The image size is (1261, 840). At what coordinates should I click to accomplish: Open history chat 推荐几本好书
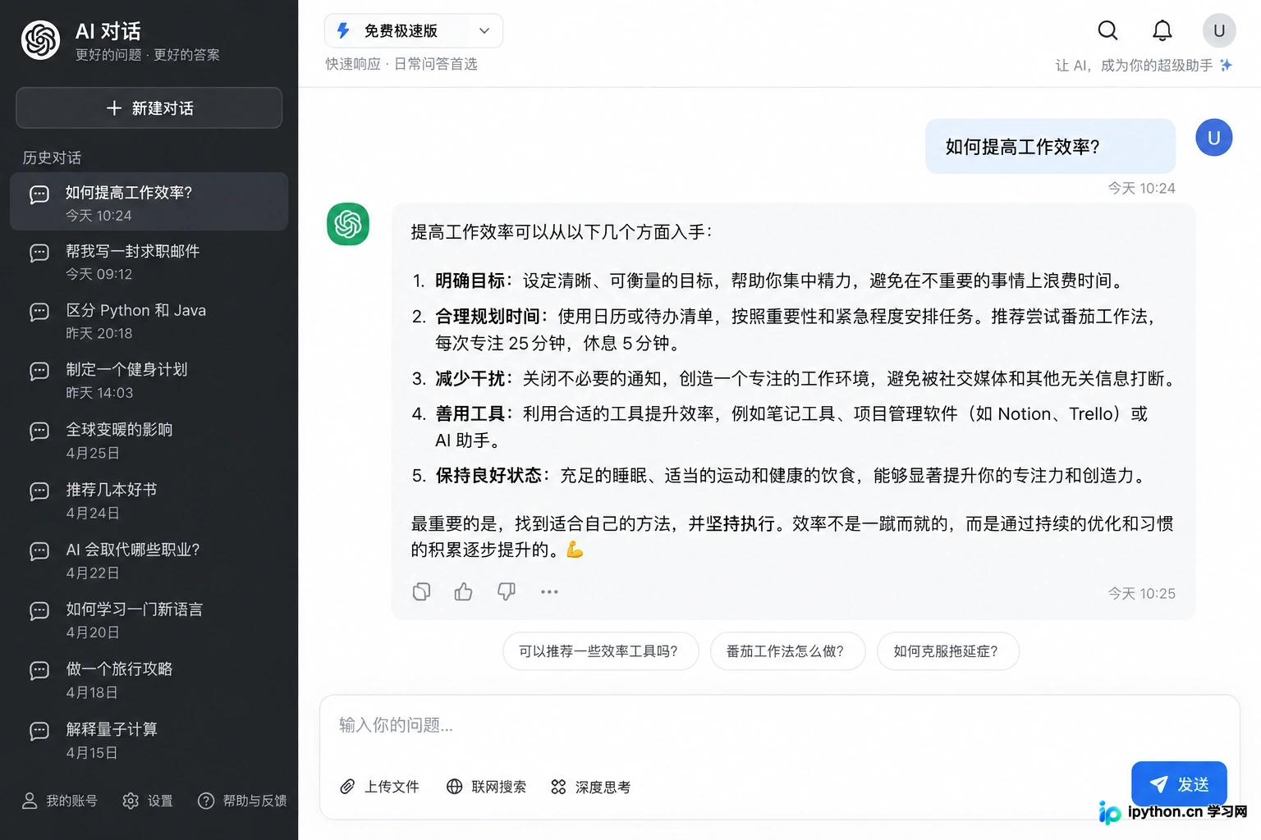(x=149, y=500)
